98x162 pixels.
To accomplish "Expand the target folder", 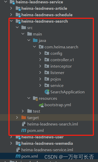I will [x=17, y=117].
